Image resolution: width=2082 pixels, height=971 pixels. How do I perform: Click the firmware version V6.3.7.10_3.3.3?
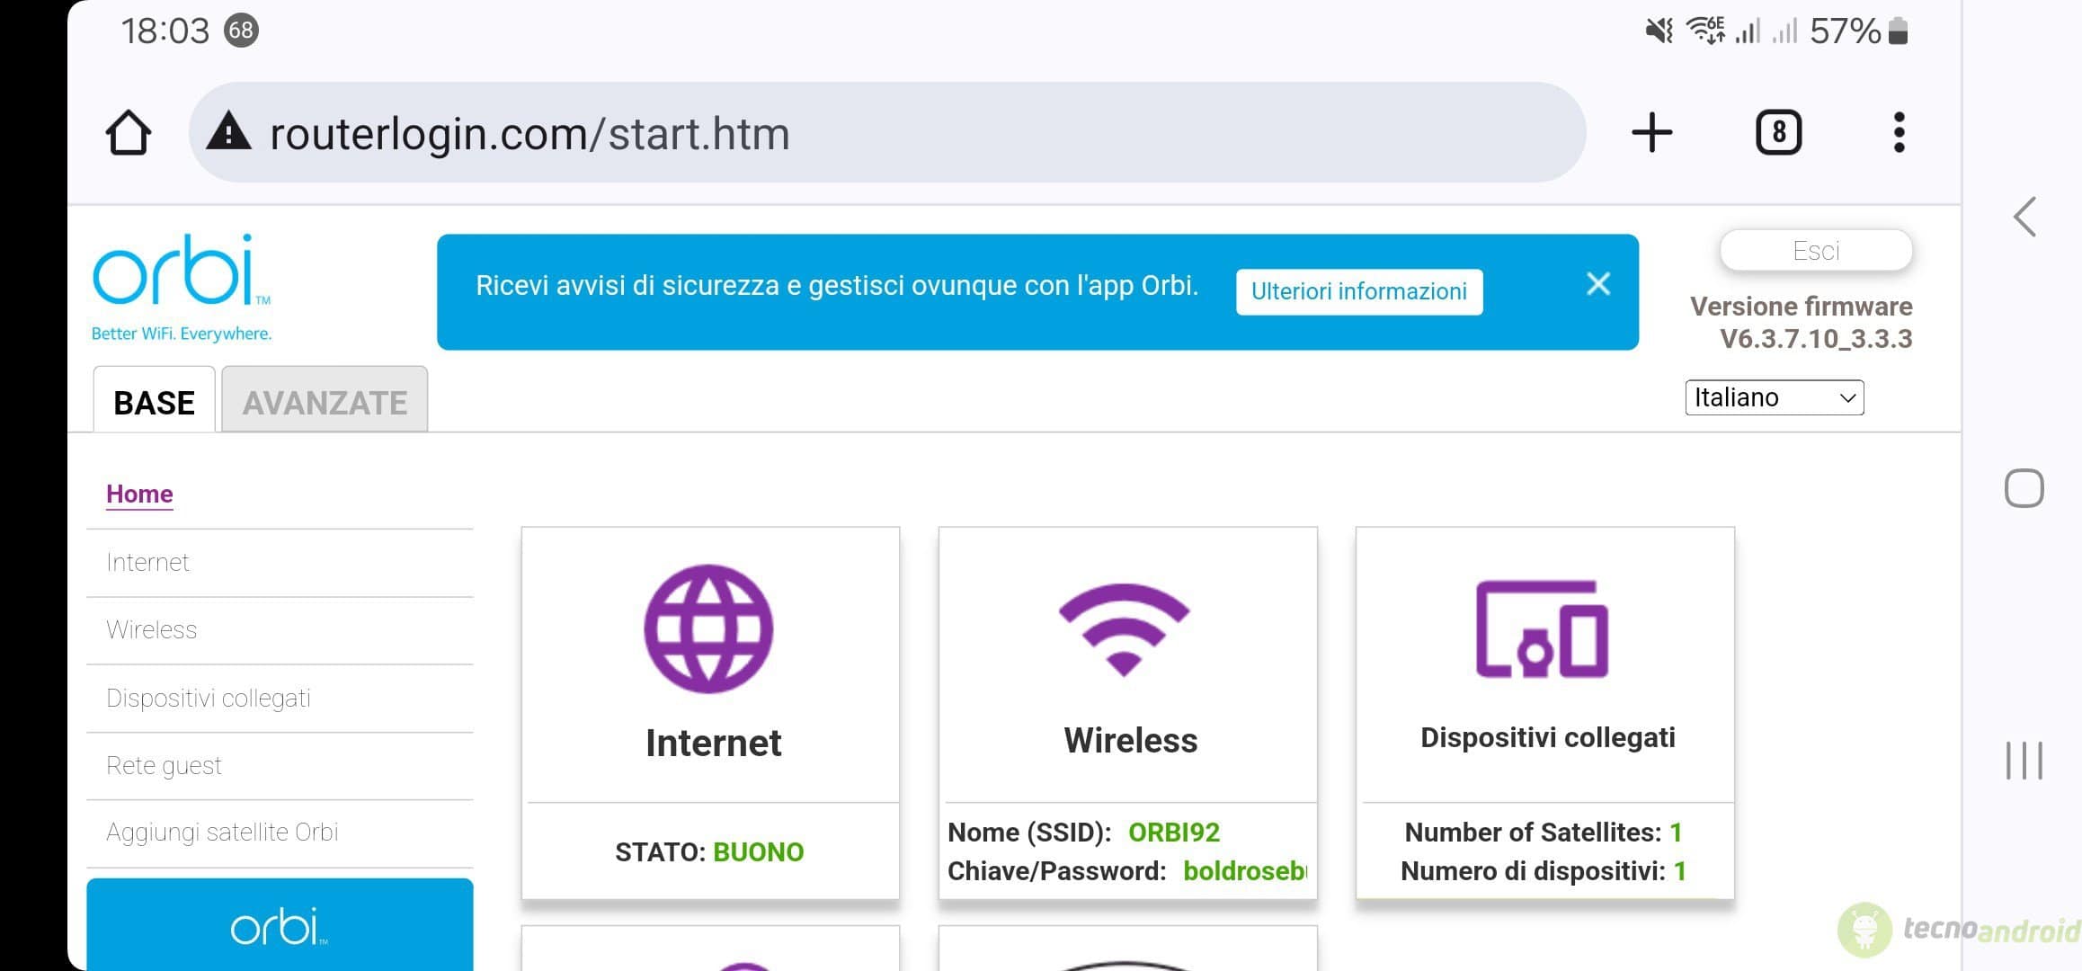(x=1816, y=339)
